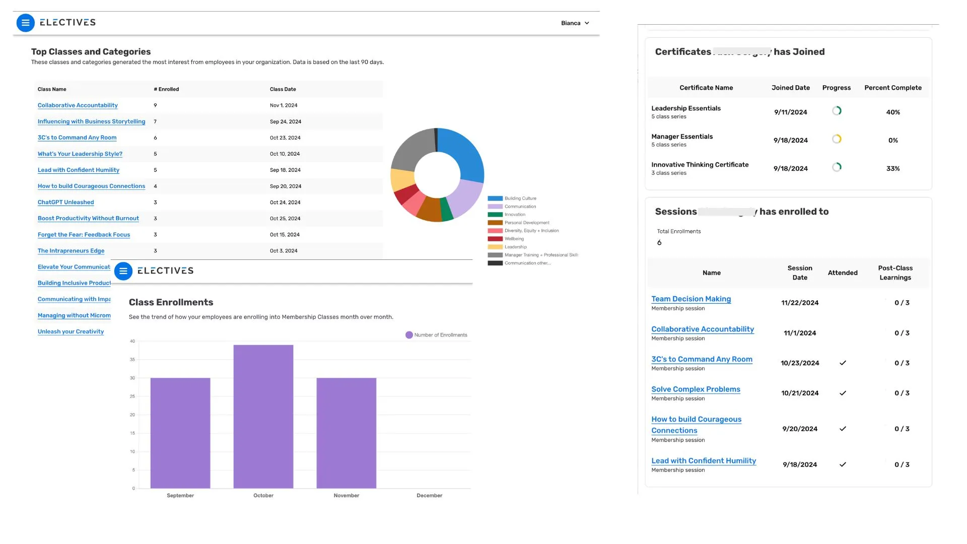Viewport: 967px width, 544px height.
Task: Click the November enrollments bar
Action: tap(347, 433)
